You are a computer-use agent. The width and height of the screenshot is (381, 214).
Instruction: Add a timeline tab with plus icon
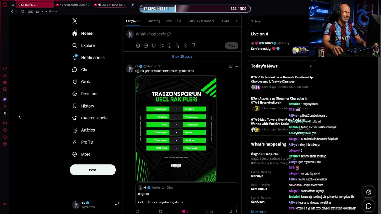(x=236, y=21)
